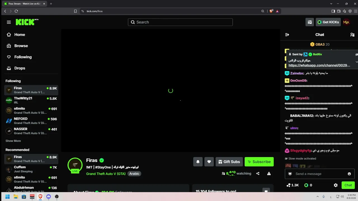Open Brave Shields icon
Viewport: 358px width, 201px height.
coord(271,11)
